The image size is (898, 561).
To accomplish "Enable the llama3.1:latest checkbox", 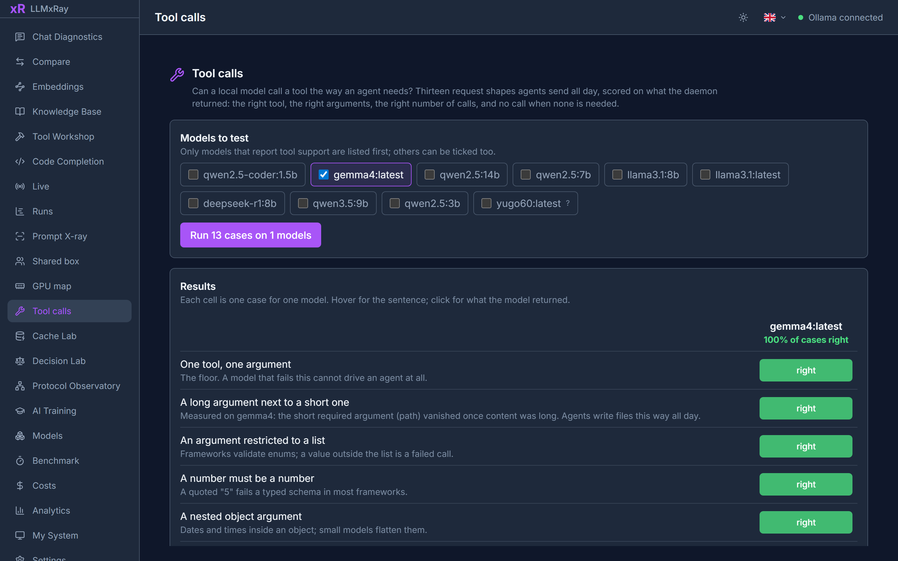I will pos(705,175).
